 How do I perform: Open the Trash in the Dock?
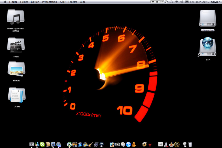pyautogui.click(x=190, y=144)
